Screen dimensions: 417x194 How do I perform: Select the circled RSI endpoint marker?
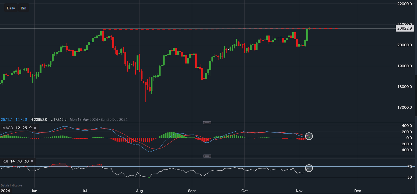(309, 168)
